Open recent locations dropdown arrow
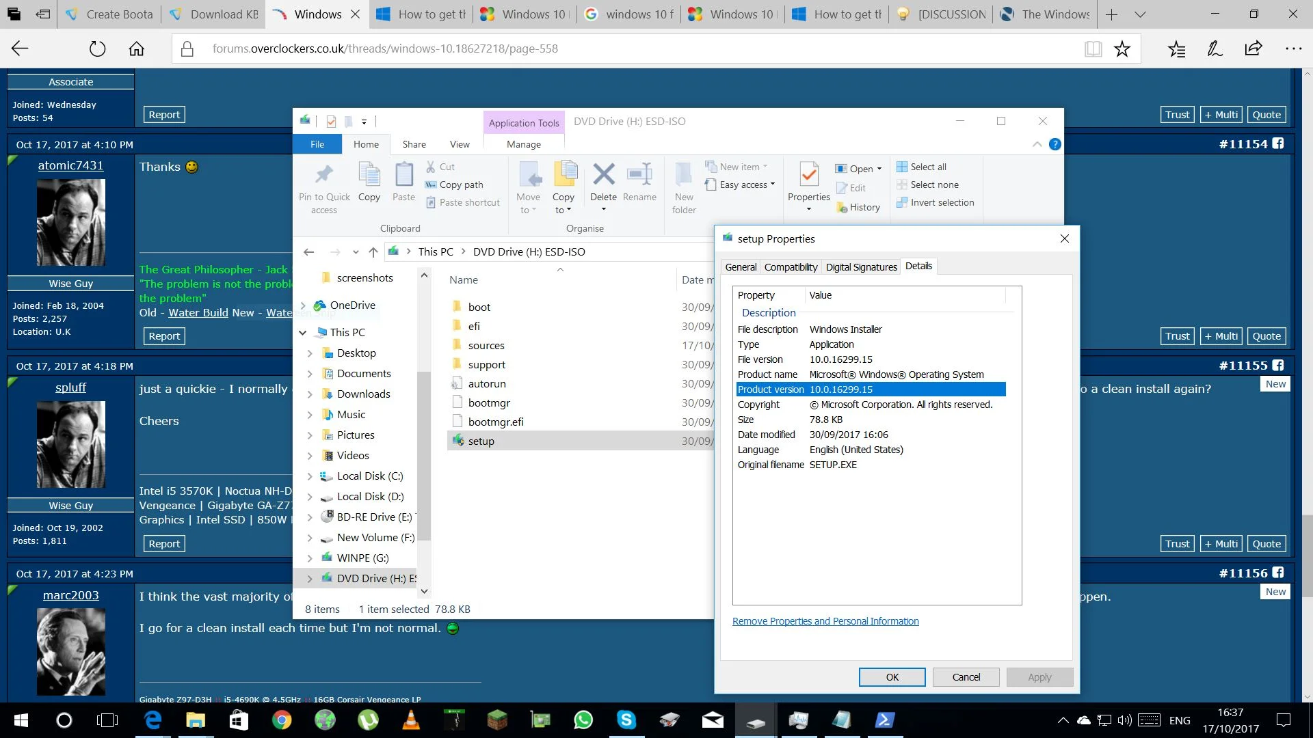This screenshot has width=1313, height=738. pyautogui.click(x=356, y=252)
